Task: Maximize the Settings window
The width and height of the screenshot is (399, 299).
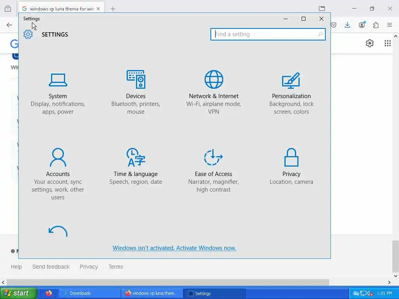Action: pos(303,19)
